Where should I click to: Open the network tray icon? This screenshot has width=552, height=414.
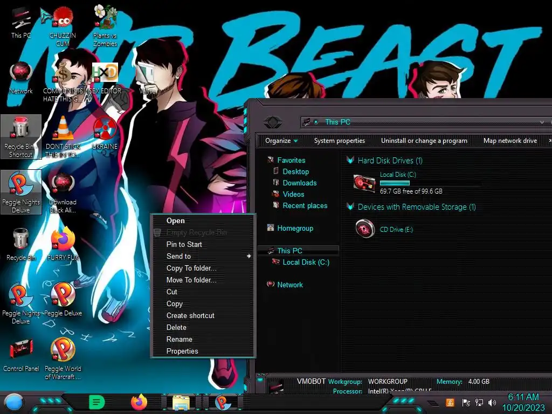(479, 402)
